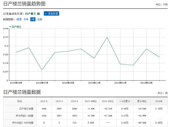Click the 2.79万 cell
Image resolution: width=170 pixels, height=127 pixels.
click(159, 109)
